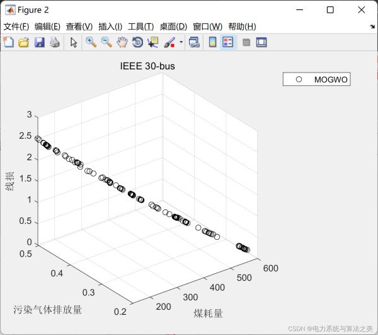
Task: Dock the figure using the corner arrow
Action: [x=373, y=26]
